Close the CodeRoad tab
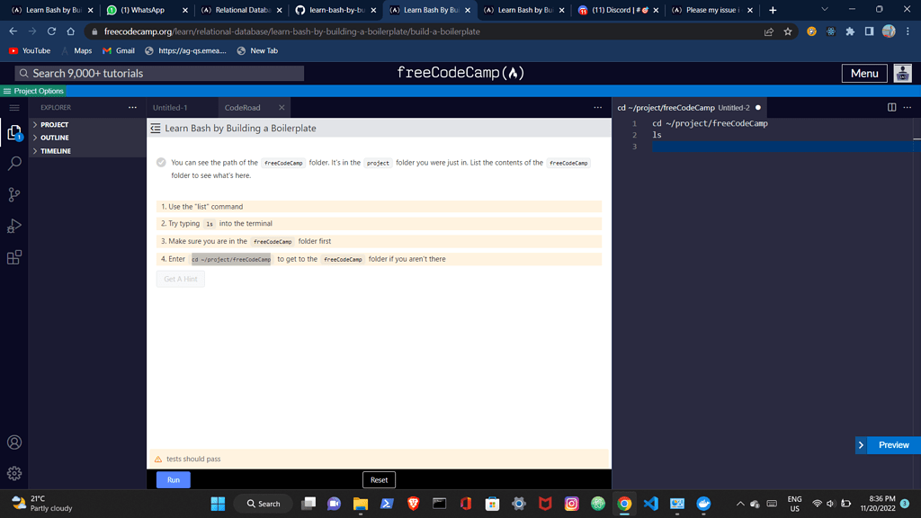 click(282, 108)
